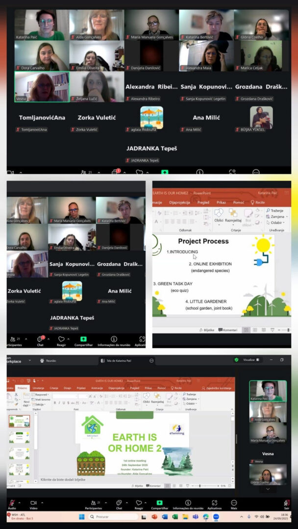This screenshot has height=529, width=298.
Task: Open the Raspored layout dropdown
Action: pyautogui.click(x=41, y=394)
